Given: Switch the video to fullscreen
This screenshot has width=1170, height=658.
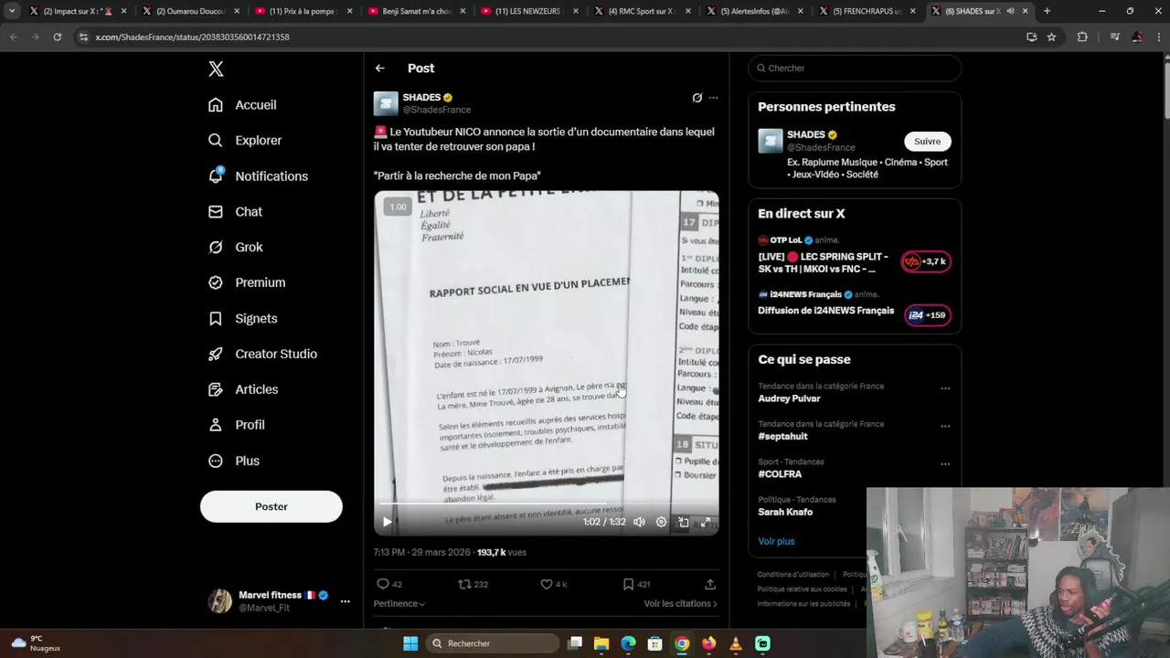Looking at the screenshot, I should (x=705, y=522).
